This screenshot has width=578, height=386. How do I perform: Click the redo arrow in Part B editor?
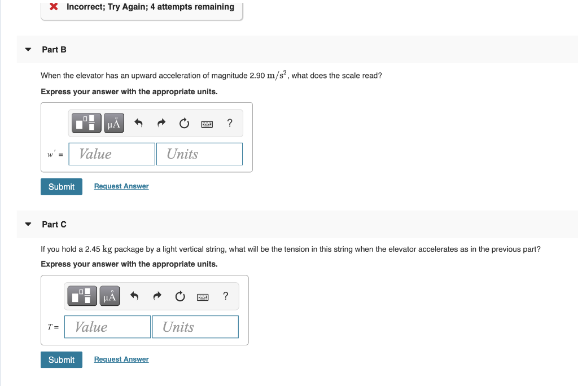(161, 123)
